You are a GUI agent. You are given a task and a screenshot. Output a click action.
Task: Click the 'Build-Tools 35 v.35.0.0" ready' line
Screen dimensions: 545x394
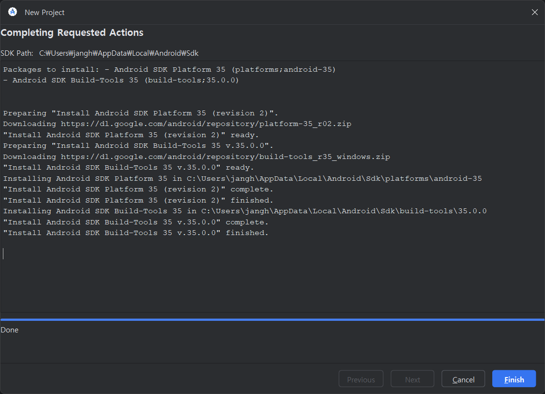point(129,167)
